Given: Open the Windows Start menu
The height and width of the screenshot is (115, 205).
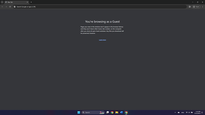Looking at the screenshot, I should [x=79, y=112].
